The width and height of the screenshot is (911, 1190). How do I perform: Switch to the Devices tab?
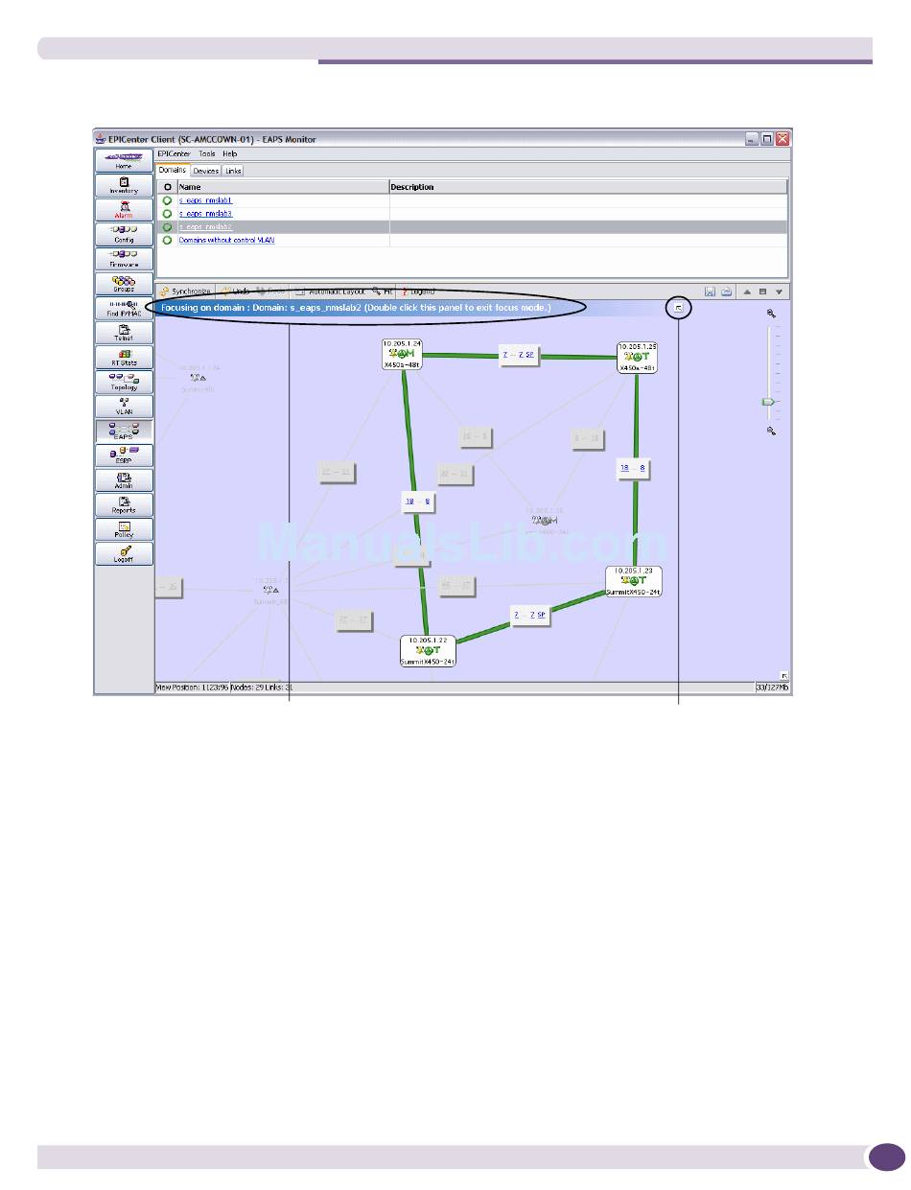click(206, 171)
